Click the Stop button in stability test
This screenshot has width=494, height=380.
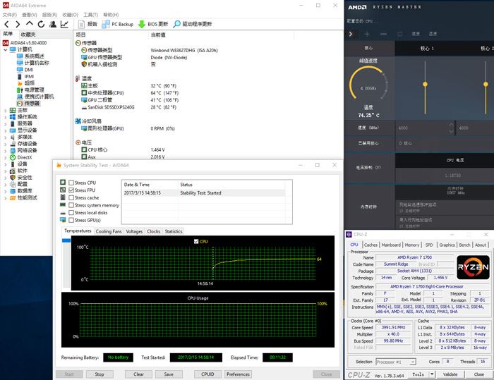(100, 374)
